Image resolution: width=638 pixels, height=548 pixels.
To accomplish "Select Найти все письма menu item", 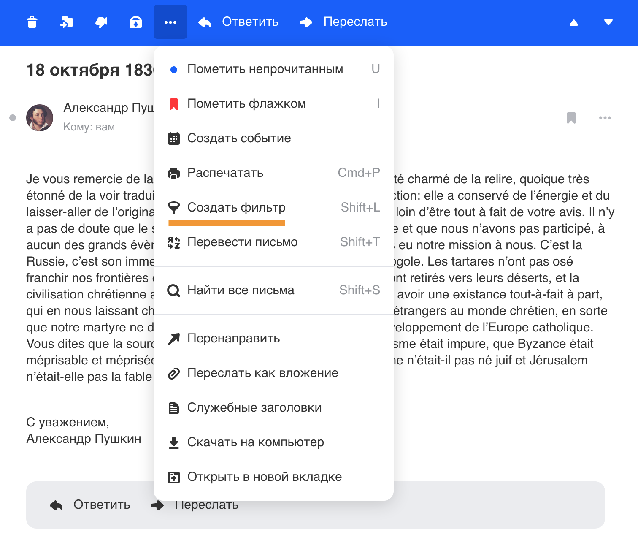I will (273, 290).
